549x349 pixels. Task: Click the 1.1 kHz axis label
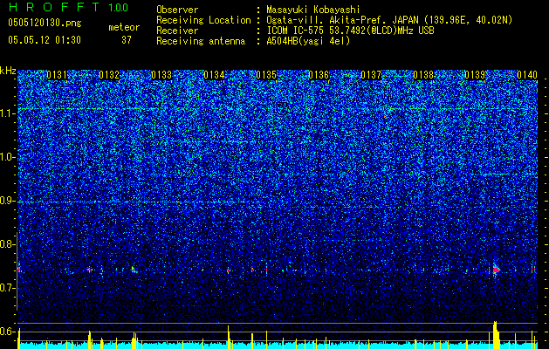click(7, 113)
